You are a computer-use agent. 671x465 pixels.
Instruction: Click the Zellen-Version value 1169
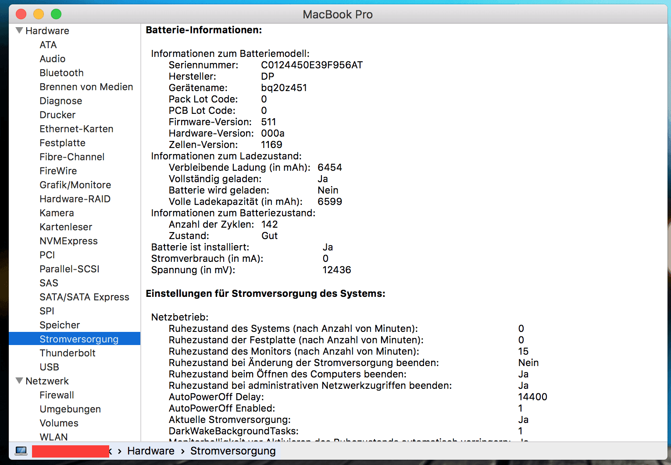click(271, 144)
